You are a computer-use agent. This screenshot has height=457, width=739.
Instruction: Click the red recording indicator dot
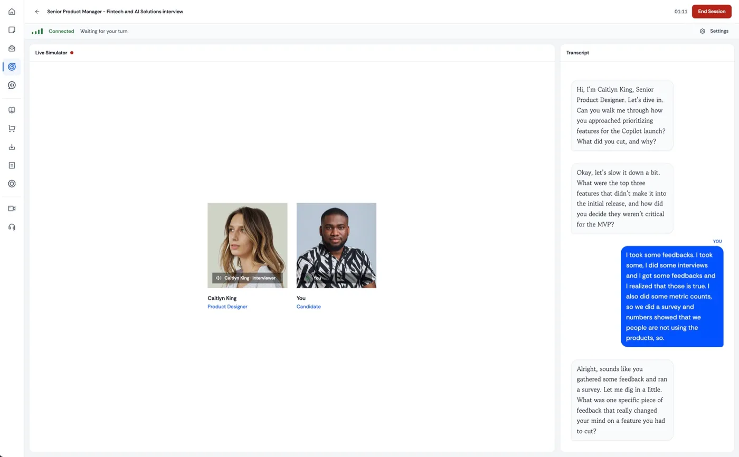(x=72, y=53)
